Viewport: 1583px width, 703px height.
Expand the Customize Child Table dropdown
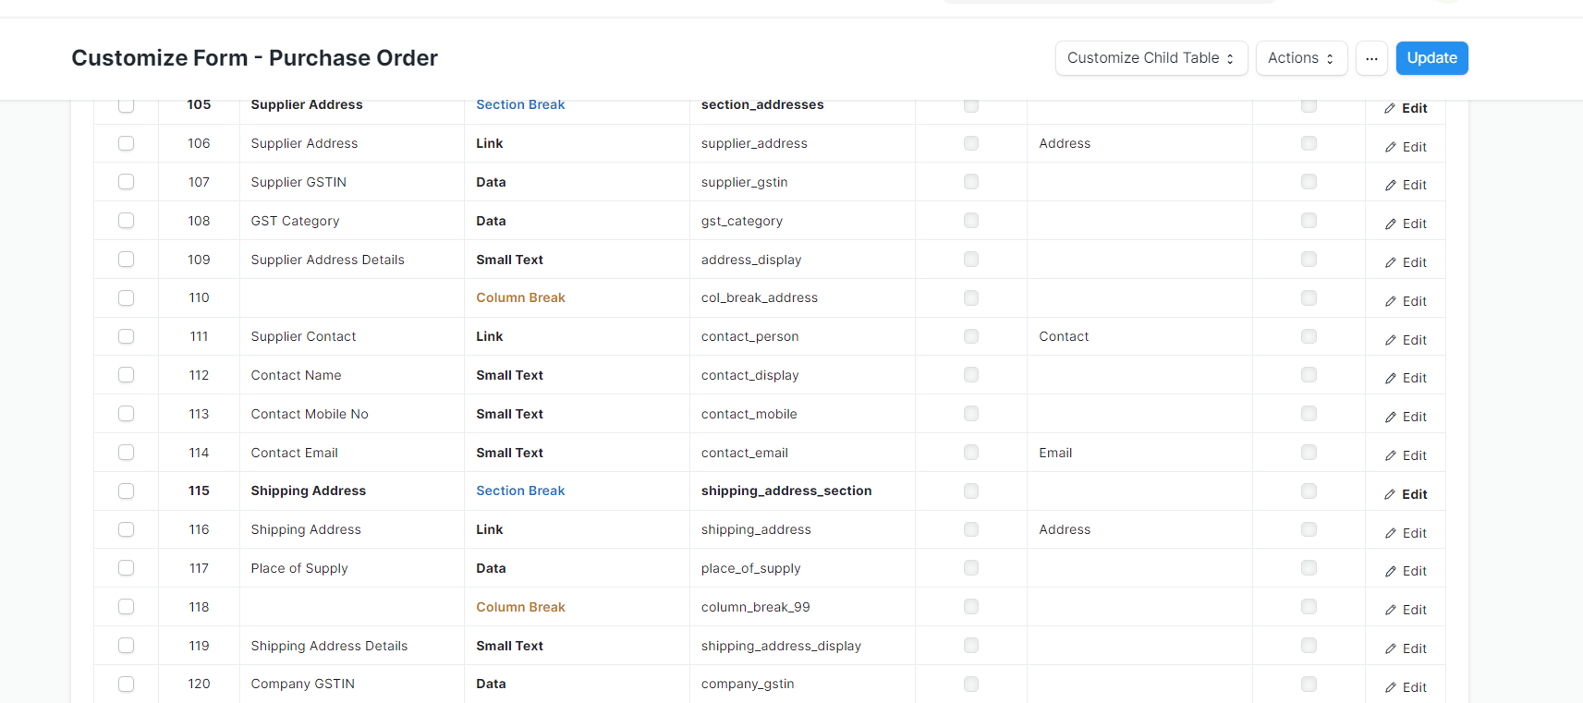pos(1151,58)
